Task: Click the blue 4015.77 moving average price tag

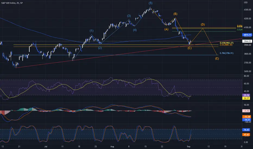Action: [x=247, y=35]
